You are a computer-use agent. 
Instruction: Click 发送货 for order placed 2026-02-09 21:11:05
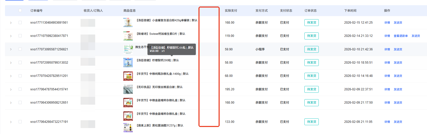(398, 122)
